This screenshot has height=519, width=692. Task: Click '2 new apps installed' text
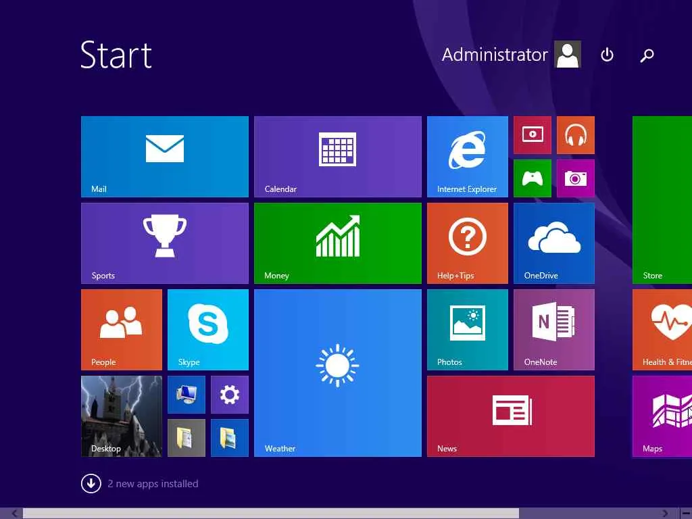(153, 484)
